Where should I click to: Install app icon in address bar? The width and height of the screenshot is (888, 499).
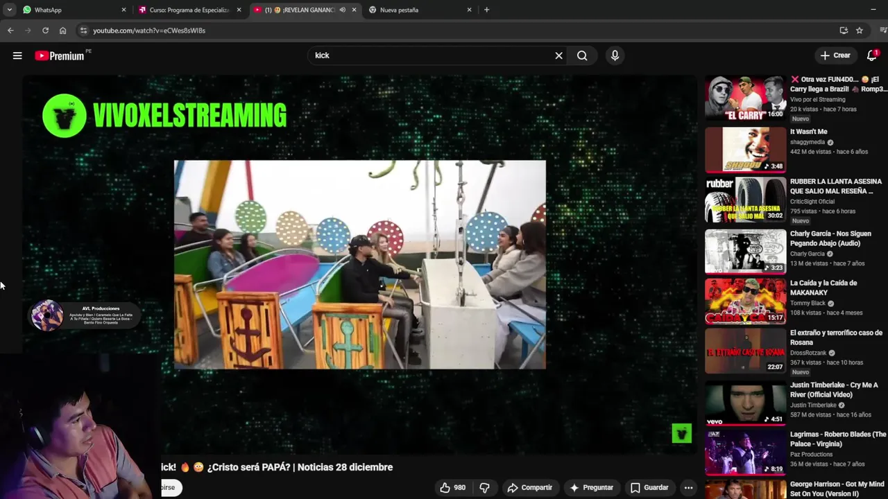844,30
